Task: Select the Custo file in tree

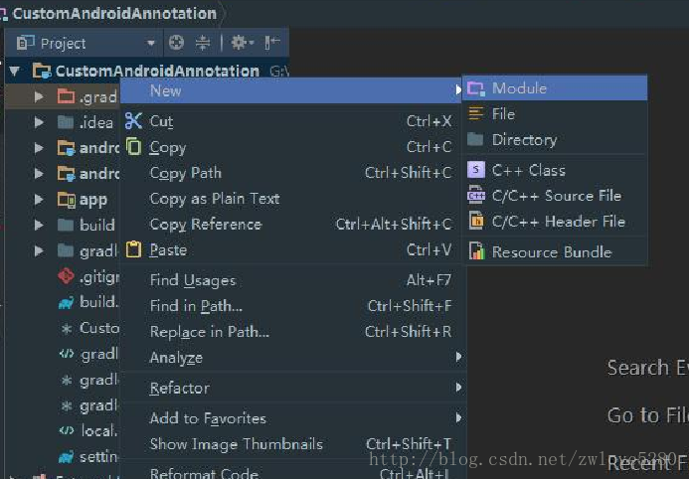Action: click(x=99, y=328)
